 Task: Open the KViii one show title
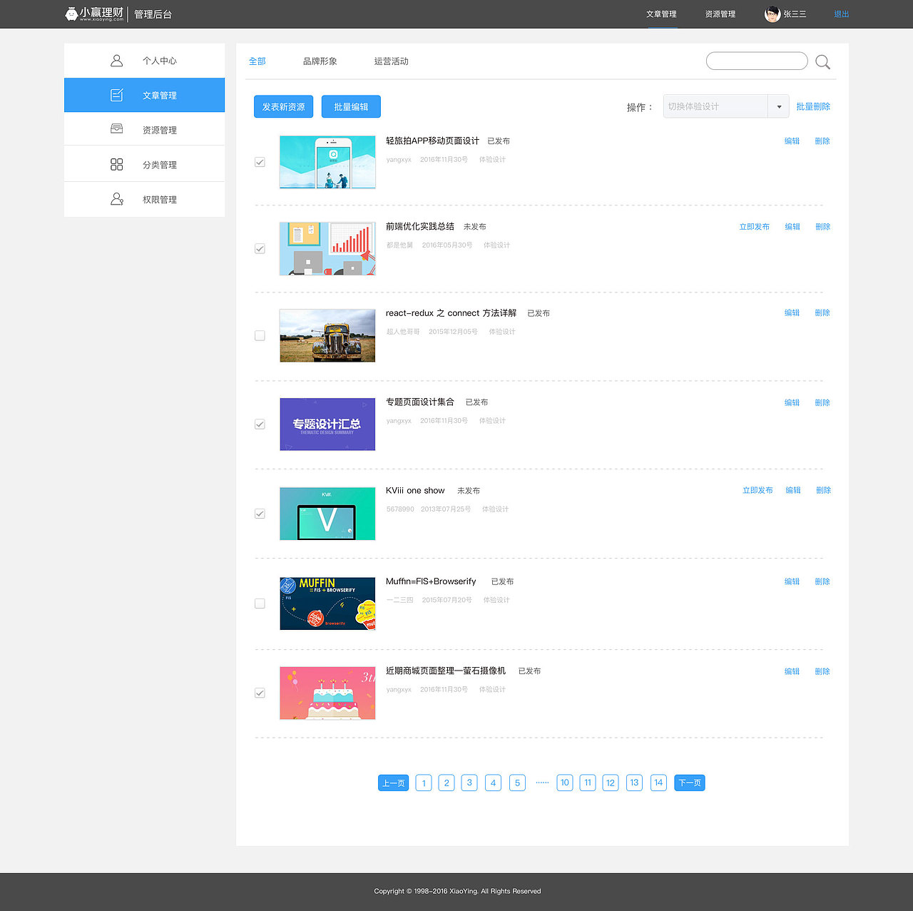[415, 491]
